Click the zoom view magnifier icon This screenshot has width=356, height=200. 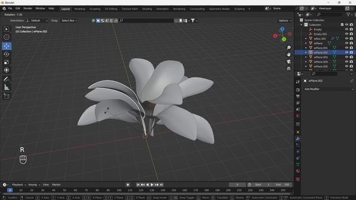pyautogui.click(x=289, y=47)
